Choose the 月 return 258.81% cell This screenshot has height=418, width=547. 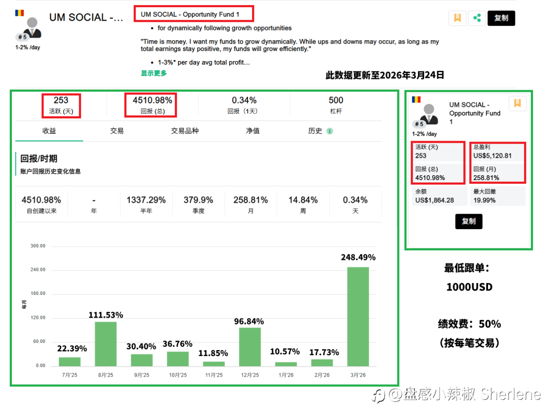click(x=250, y=205)
